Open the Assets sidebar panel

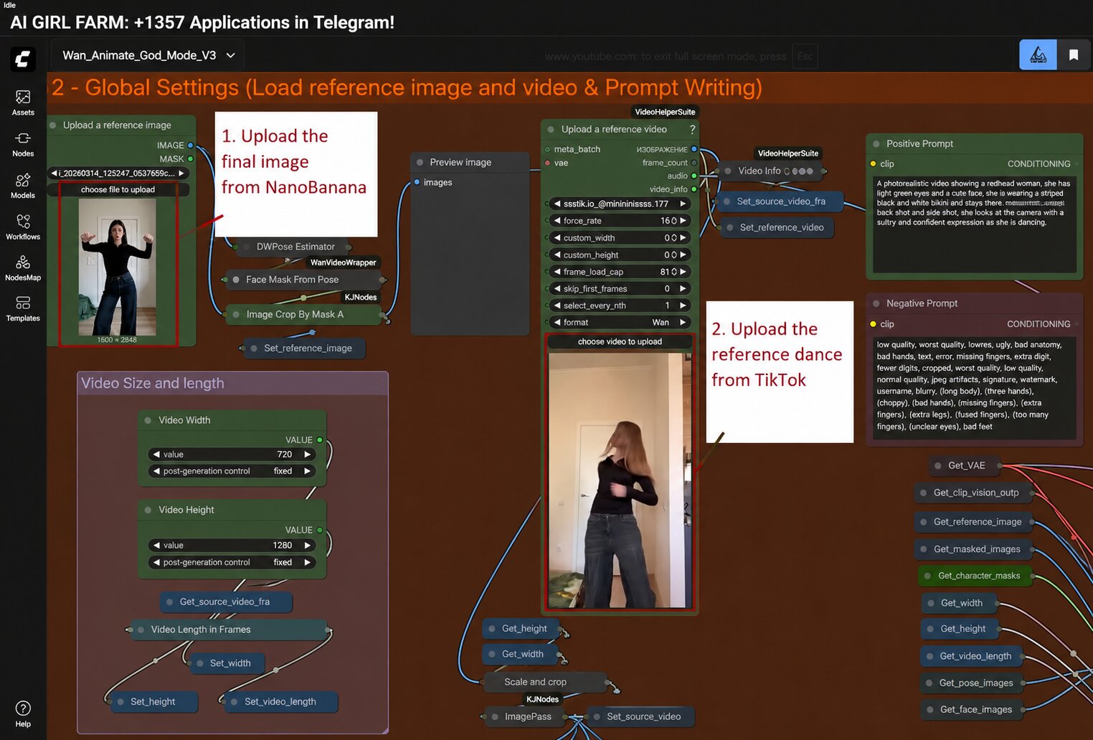23,103
